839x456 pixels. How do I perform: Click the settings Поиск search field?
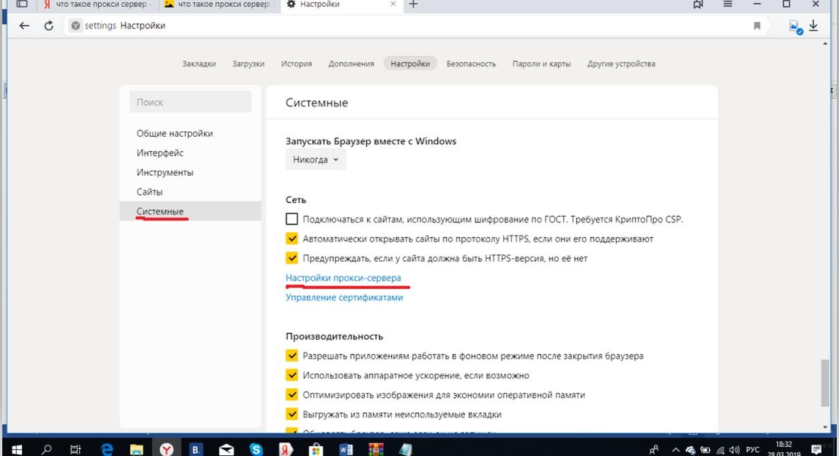[x=190, y=102]
